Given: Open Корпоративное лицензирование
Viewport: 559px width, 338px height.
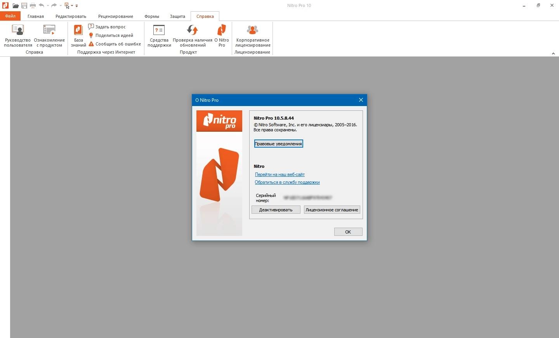Looking at the screenshot, I should point(253,36).
